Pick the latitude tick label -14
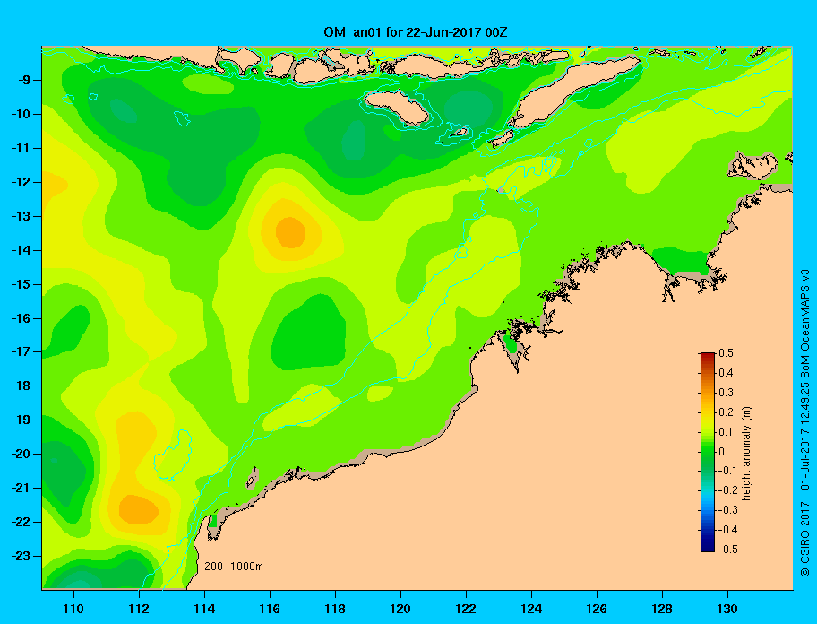 [x=21, y=250]
